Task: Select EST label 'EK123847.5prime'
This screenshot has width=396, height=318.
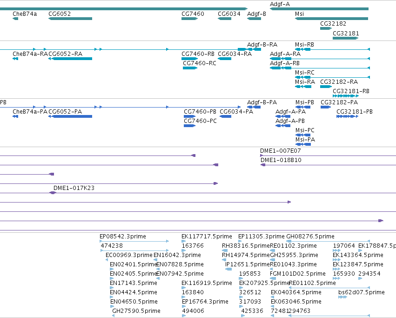Action: [x=358, y=264]
